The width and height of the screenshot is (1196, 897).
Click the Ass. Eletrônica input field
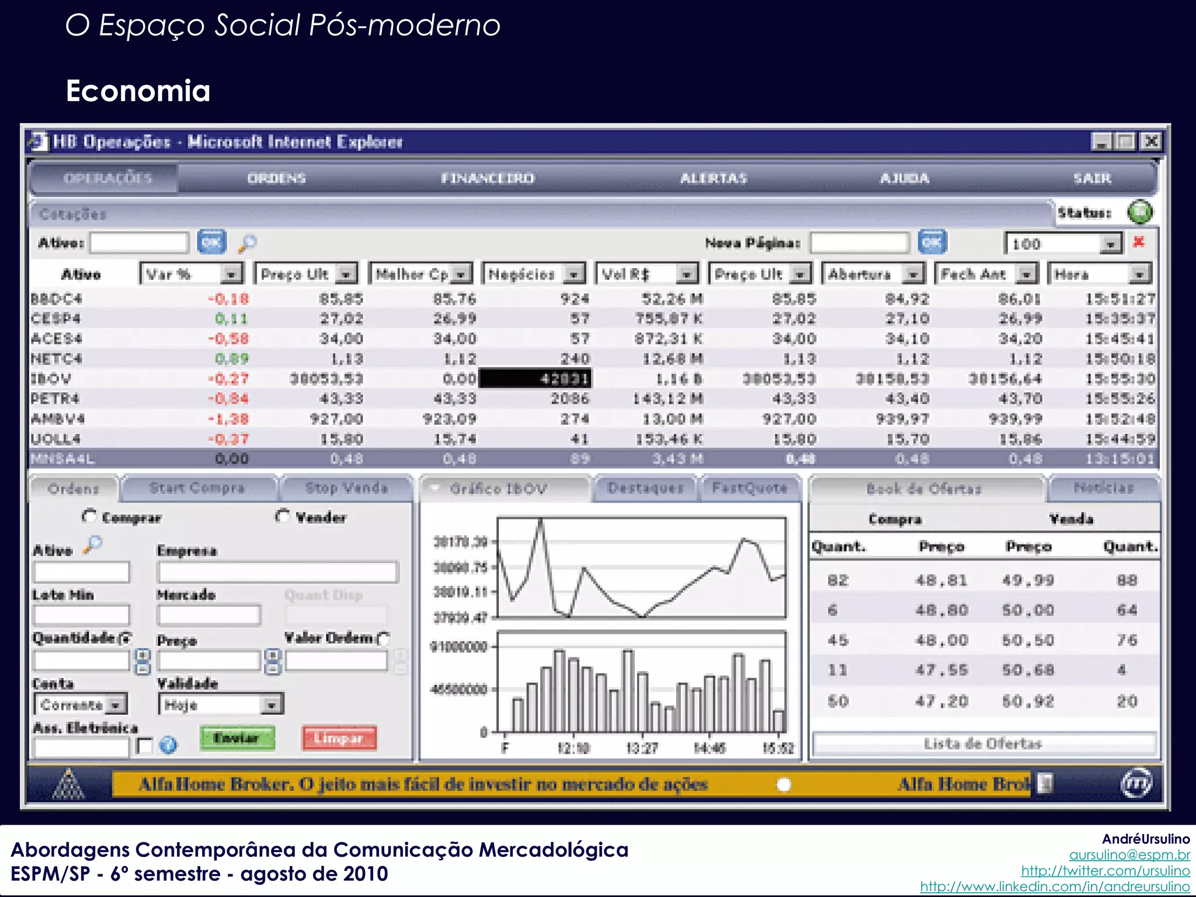pyautogui.click(x=81, y=747)
